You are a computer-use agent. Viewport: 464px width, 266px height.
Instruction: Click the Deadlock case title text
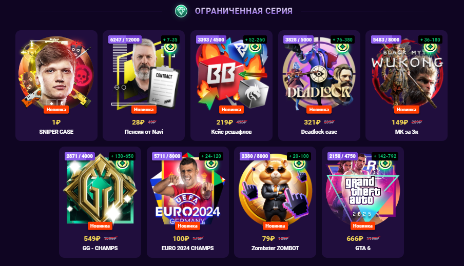pos(319,132)
